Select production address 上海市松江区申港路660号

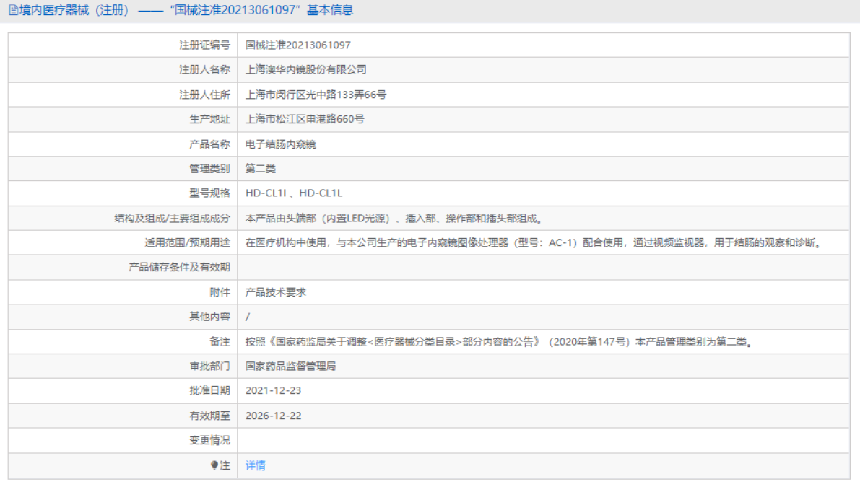pos(305,119)
